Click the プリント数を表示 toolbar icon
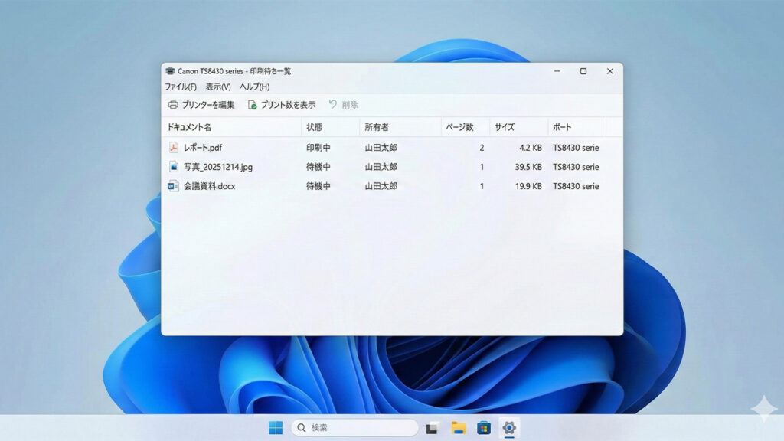The width and height of the screenshot is (784, 441). click(x=252, y=105)
